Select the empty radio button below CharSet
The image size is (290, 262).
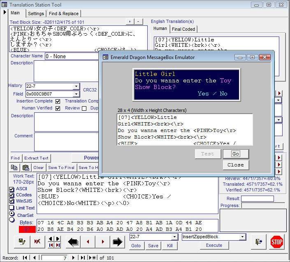12,219
